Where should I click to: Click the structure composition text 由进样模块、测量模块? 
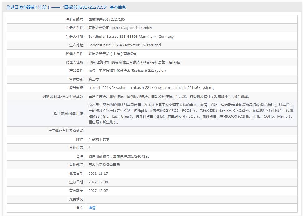pyautogui.click(x=169, y=96)
